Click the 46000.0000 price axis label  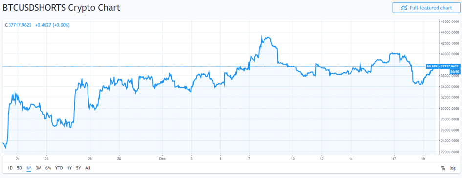pyautogui.click(x=450, y=22)
